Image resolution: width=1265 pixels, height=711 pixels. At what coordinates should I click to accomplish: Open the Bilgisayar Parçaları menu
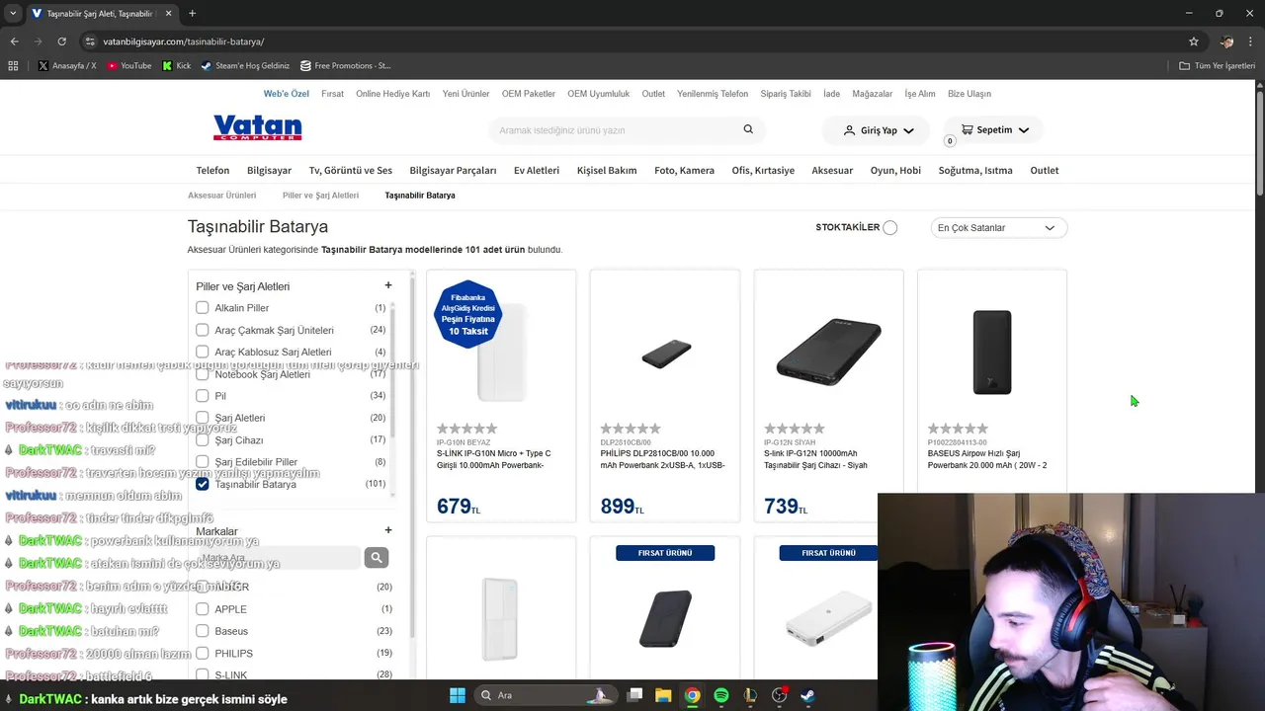point(453,170)
